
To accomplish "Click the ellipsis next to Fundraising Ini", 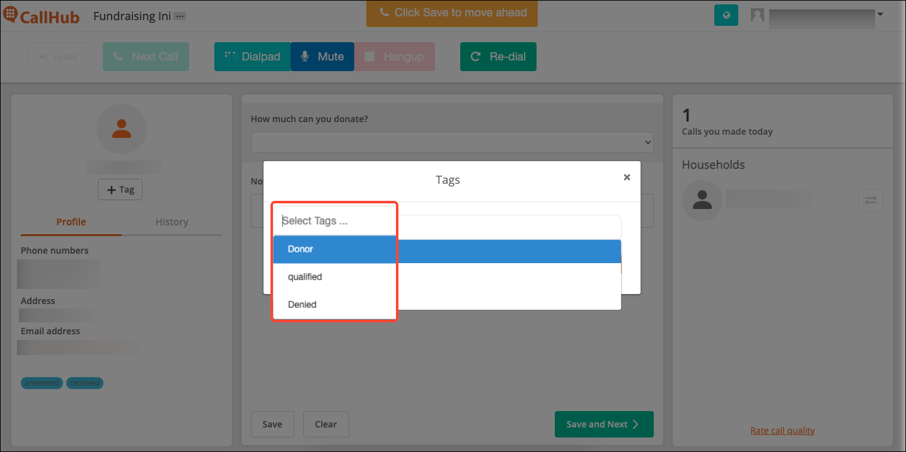I will click(180, 16).
